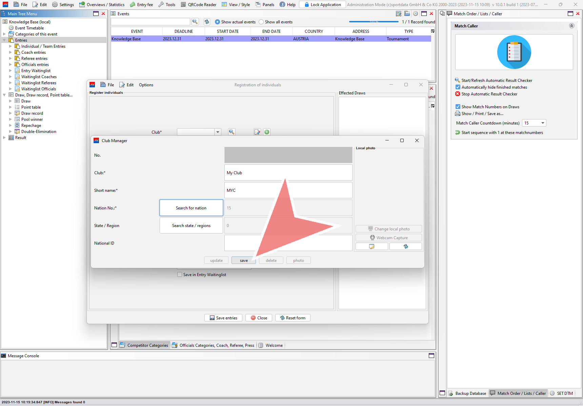
Task: Collapse the Match Caller section chevron
Action: coord(571,26)
